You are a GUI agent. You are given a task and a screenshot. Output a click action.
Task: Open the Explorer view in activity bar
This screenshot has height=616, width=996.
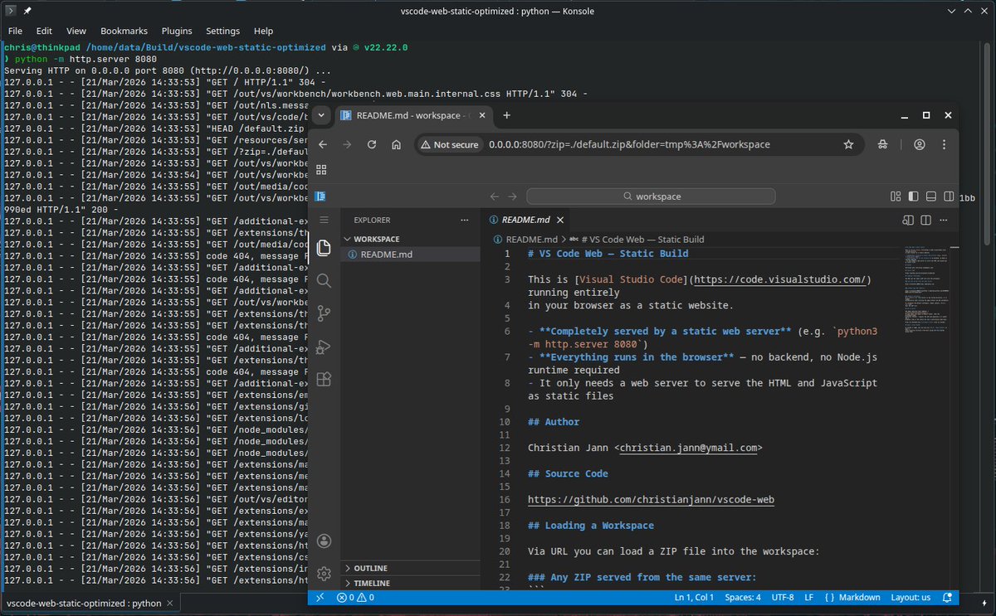click(324, 247)
